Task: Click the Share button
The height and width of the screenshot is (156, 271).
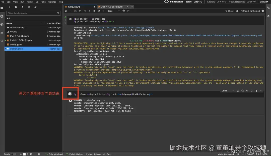Action: click(229, 11)
